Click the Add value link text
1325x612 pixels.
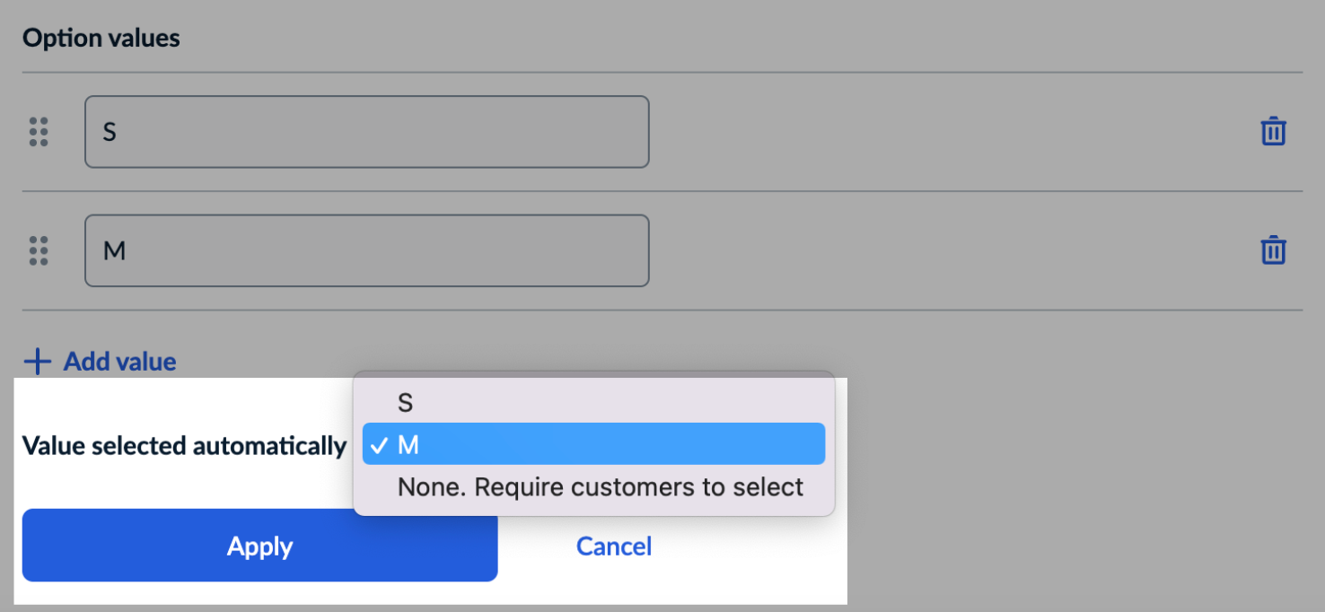click(119, 362)
